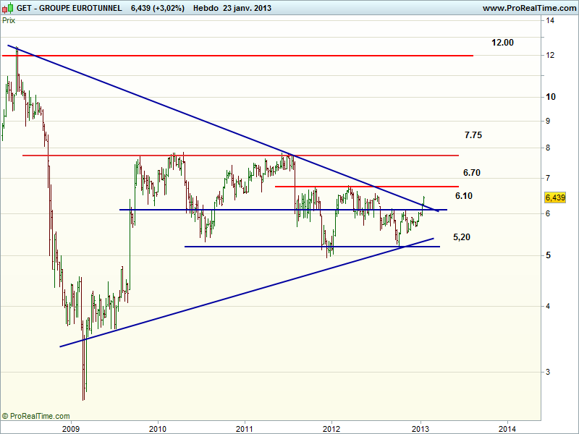Click the 7.75 resistance level label
This screenshot has width=579, height=434.
click(x=473, y=135)
